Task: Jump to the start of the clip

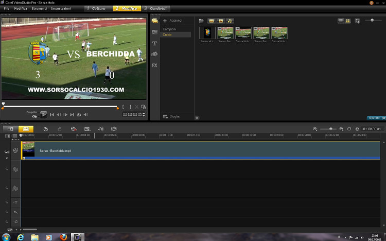Action: point(52,115)
